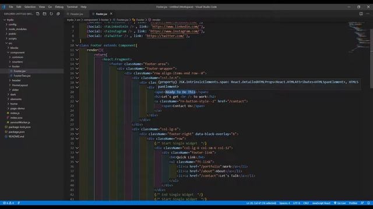Click the CRLF line ending indicator

point(306,203)
